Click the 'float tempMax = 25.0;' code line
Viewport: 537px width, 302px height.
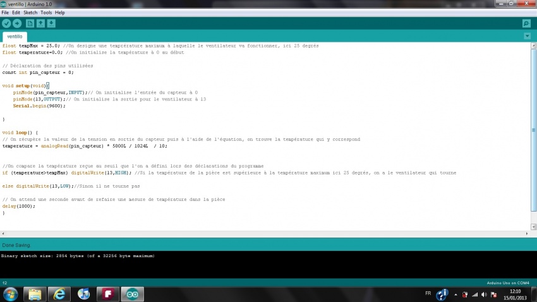coord(160,46)
